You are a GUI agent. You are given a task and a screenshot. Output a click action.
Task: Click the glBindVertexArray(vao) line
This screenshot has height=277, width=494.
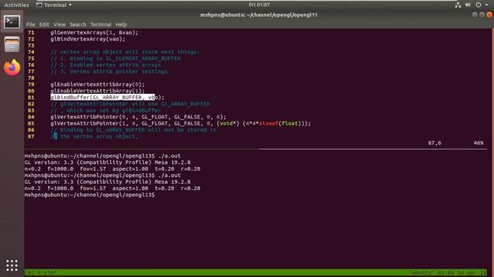[x=87, y=39]
